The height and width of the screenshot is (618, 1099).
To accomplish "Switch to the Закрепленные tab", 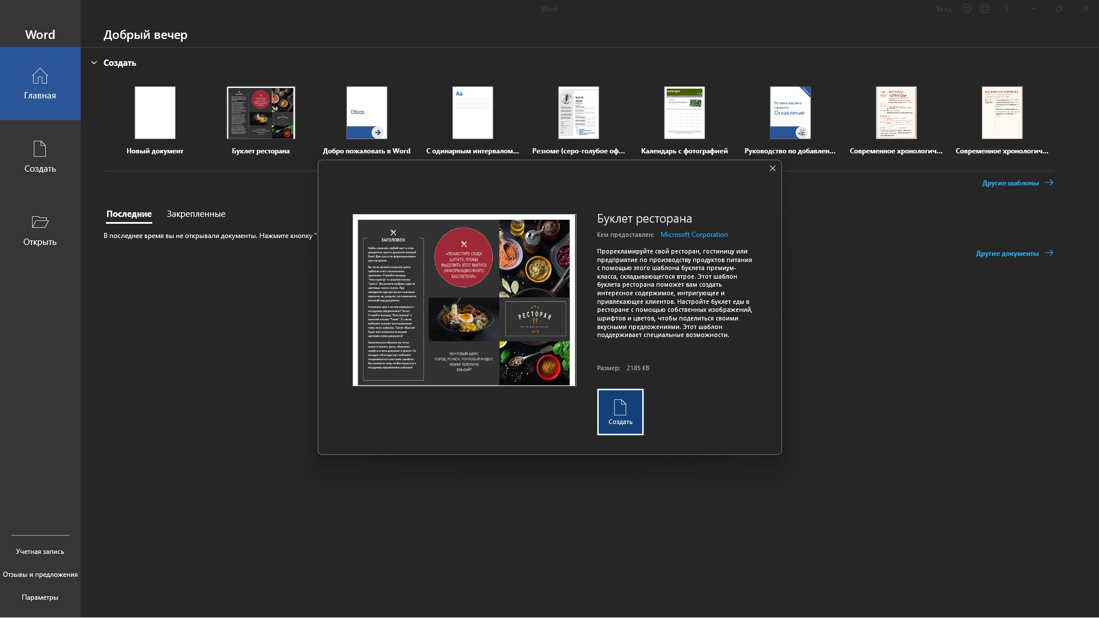I will coord(196,214).
